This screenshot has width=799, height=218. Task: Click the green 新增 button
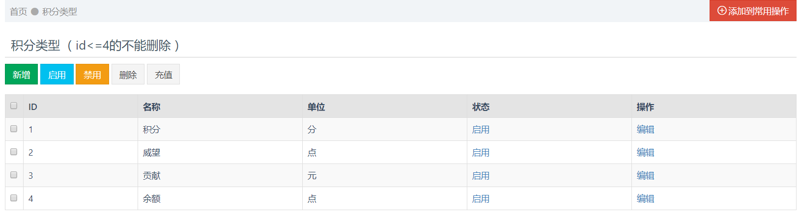click(21, 75)
